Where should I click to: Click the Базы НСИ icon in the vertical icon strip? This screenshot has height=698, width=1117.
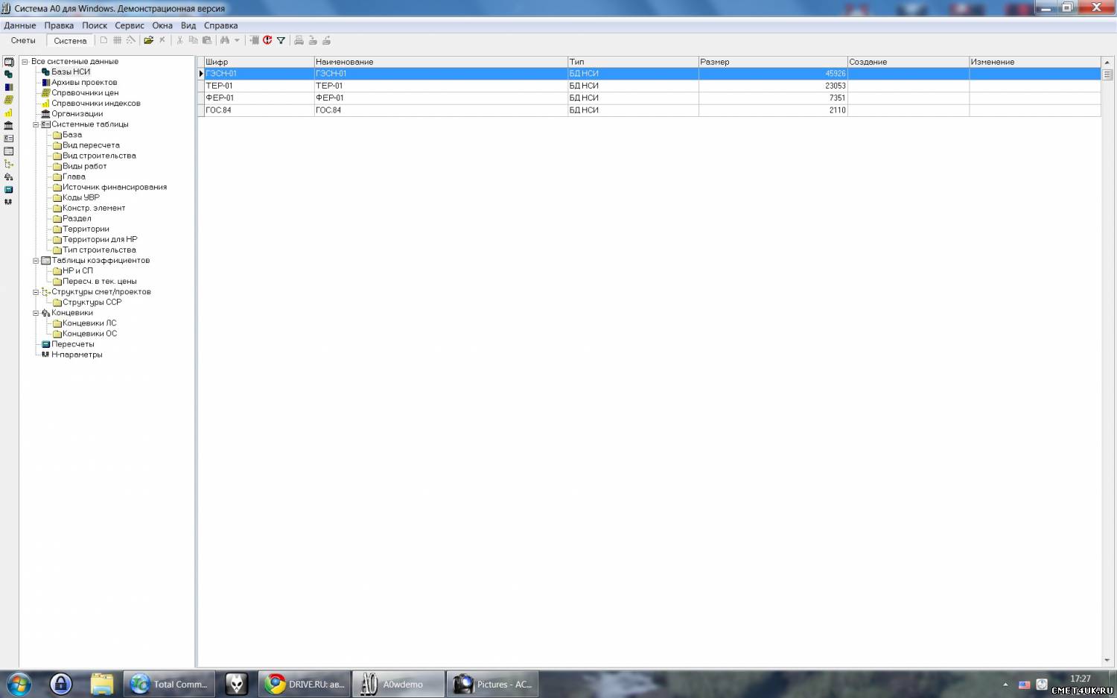pyautogui.click(x=9, y=74)
